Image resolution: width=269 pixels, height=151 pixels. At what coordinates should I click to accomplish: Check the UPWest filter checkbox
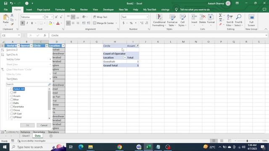(12, 117)
